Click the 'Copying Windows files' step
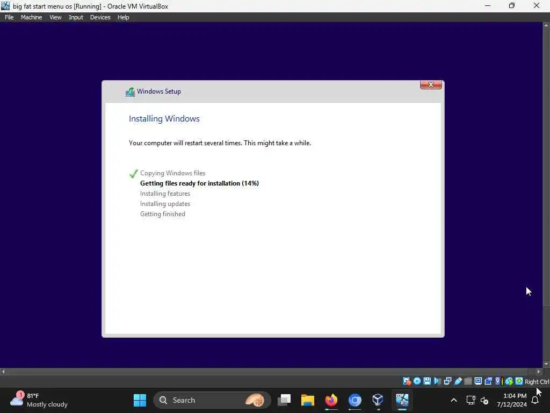This screenshot has width=550, height=413. tap(172, 173)
